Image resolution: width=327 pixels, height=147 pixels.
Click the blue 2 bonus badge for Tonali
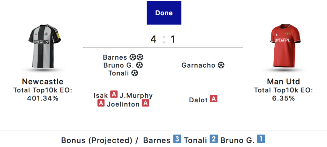click(214, 139)
